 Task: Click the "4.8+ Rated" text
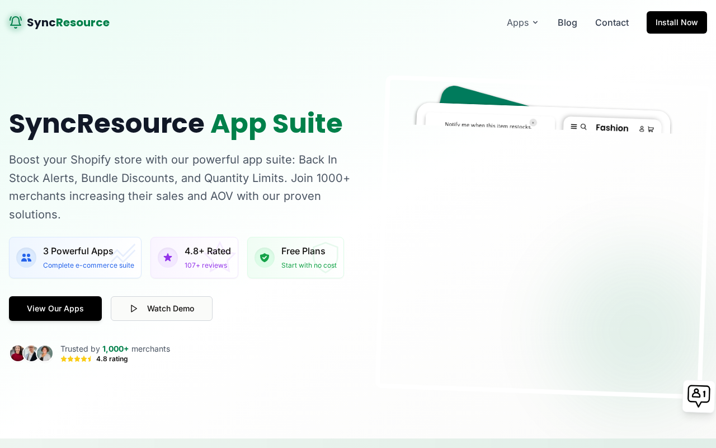point(208,251)
